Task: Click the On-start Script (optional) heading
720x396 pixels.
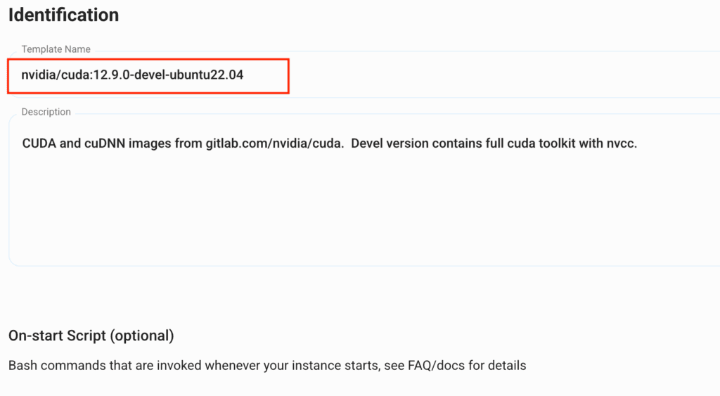Action: coord(91,336)
